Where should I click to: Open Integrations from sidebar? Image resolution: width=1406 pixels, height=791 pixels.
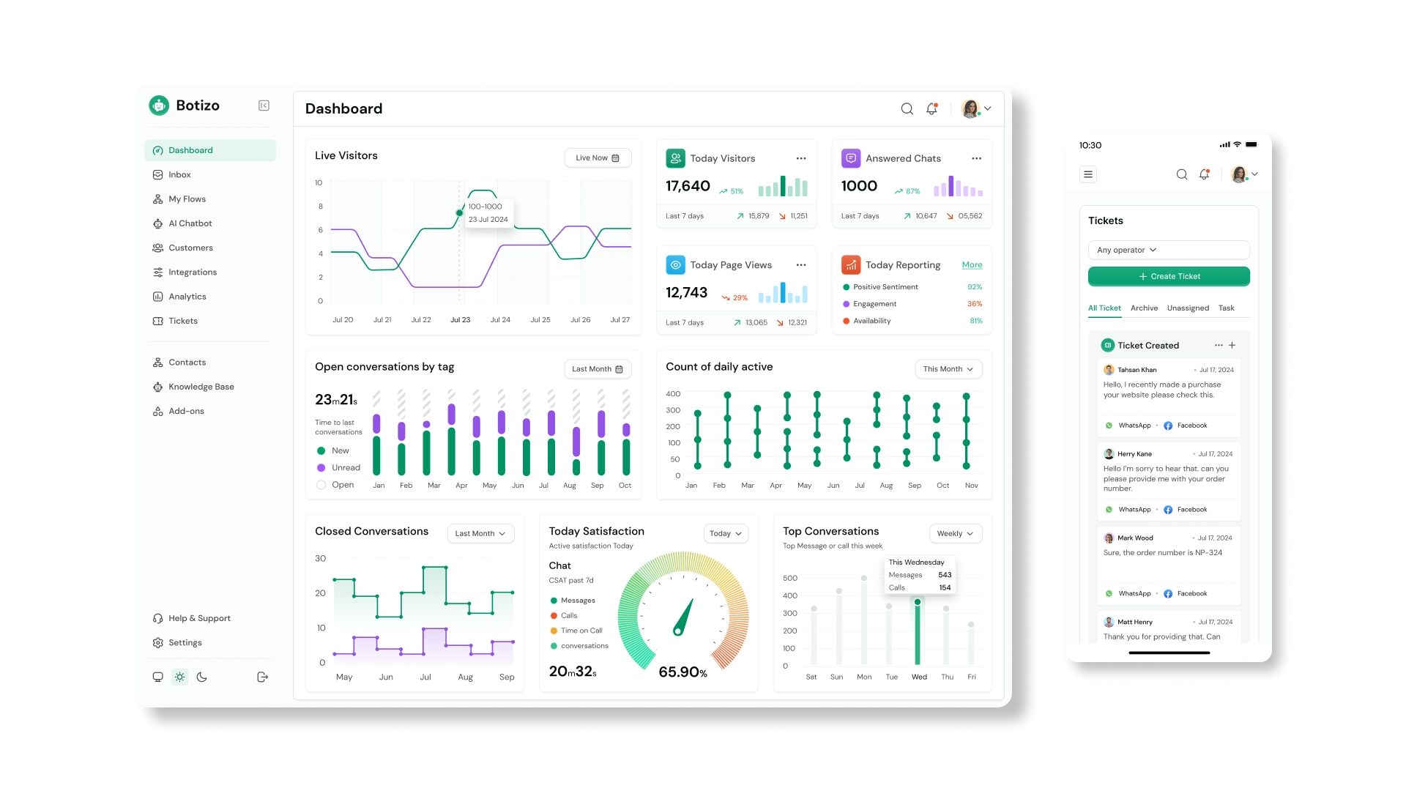(x=192, y=272)
